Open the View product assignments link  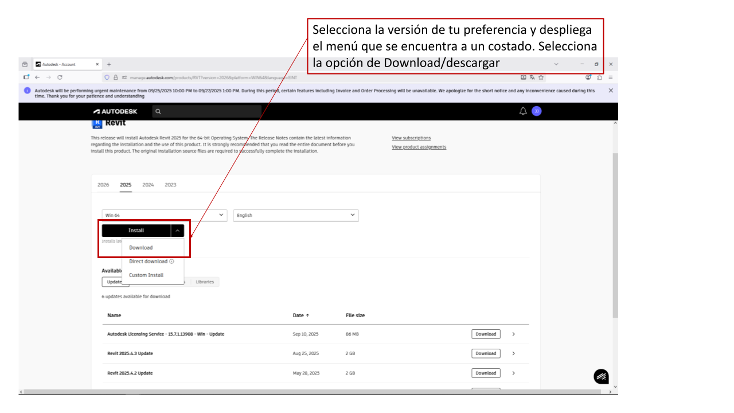pos(419,147)
